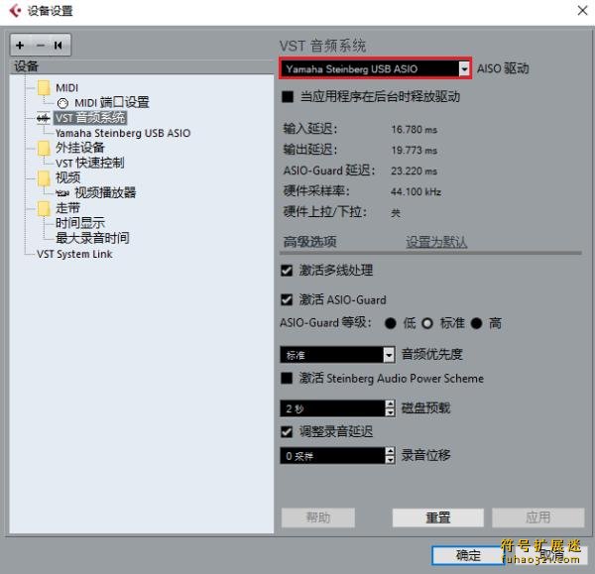Click the 视频 folder icon
Screen dimensions: 595x574
(44, 177)
